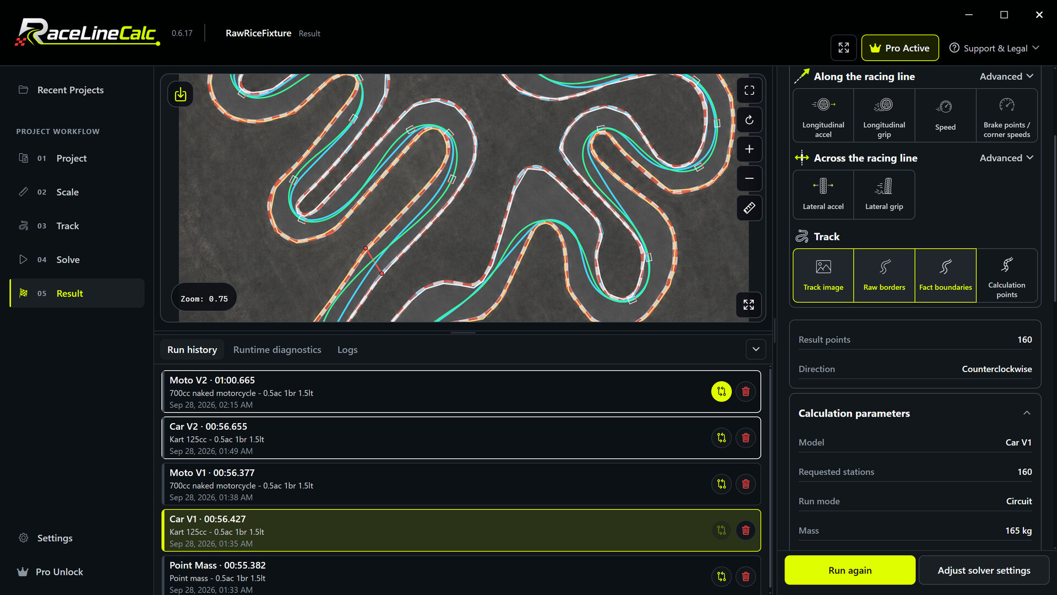Toggle Calculation points layer

pos(1006,275)
